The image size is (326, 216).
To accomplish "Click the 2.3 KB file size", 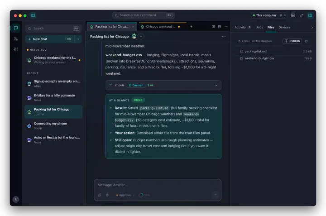I will 307,51.
